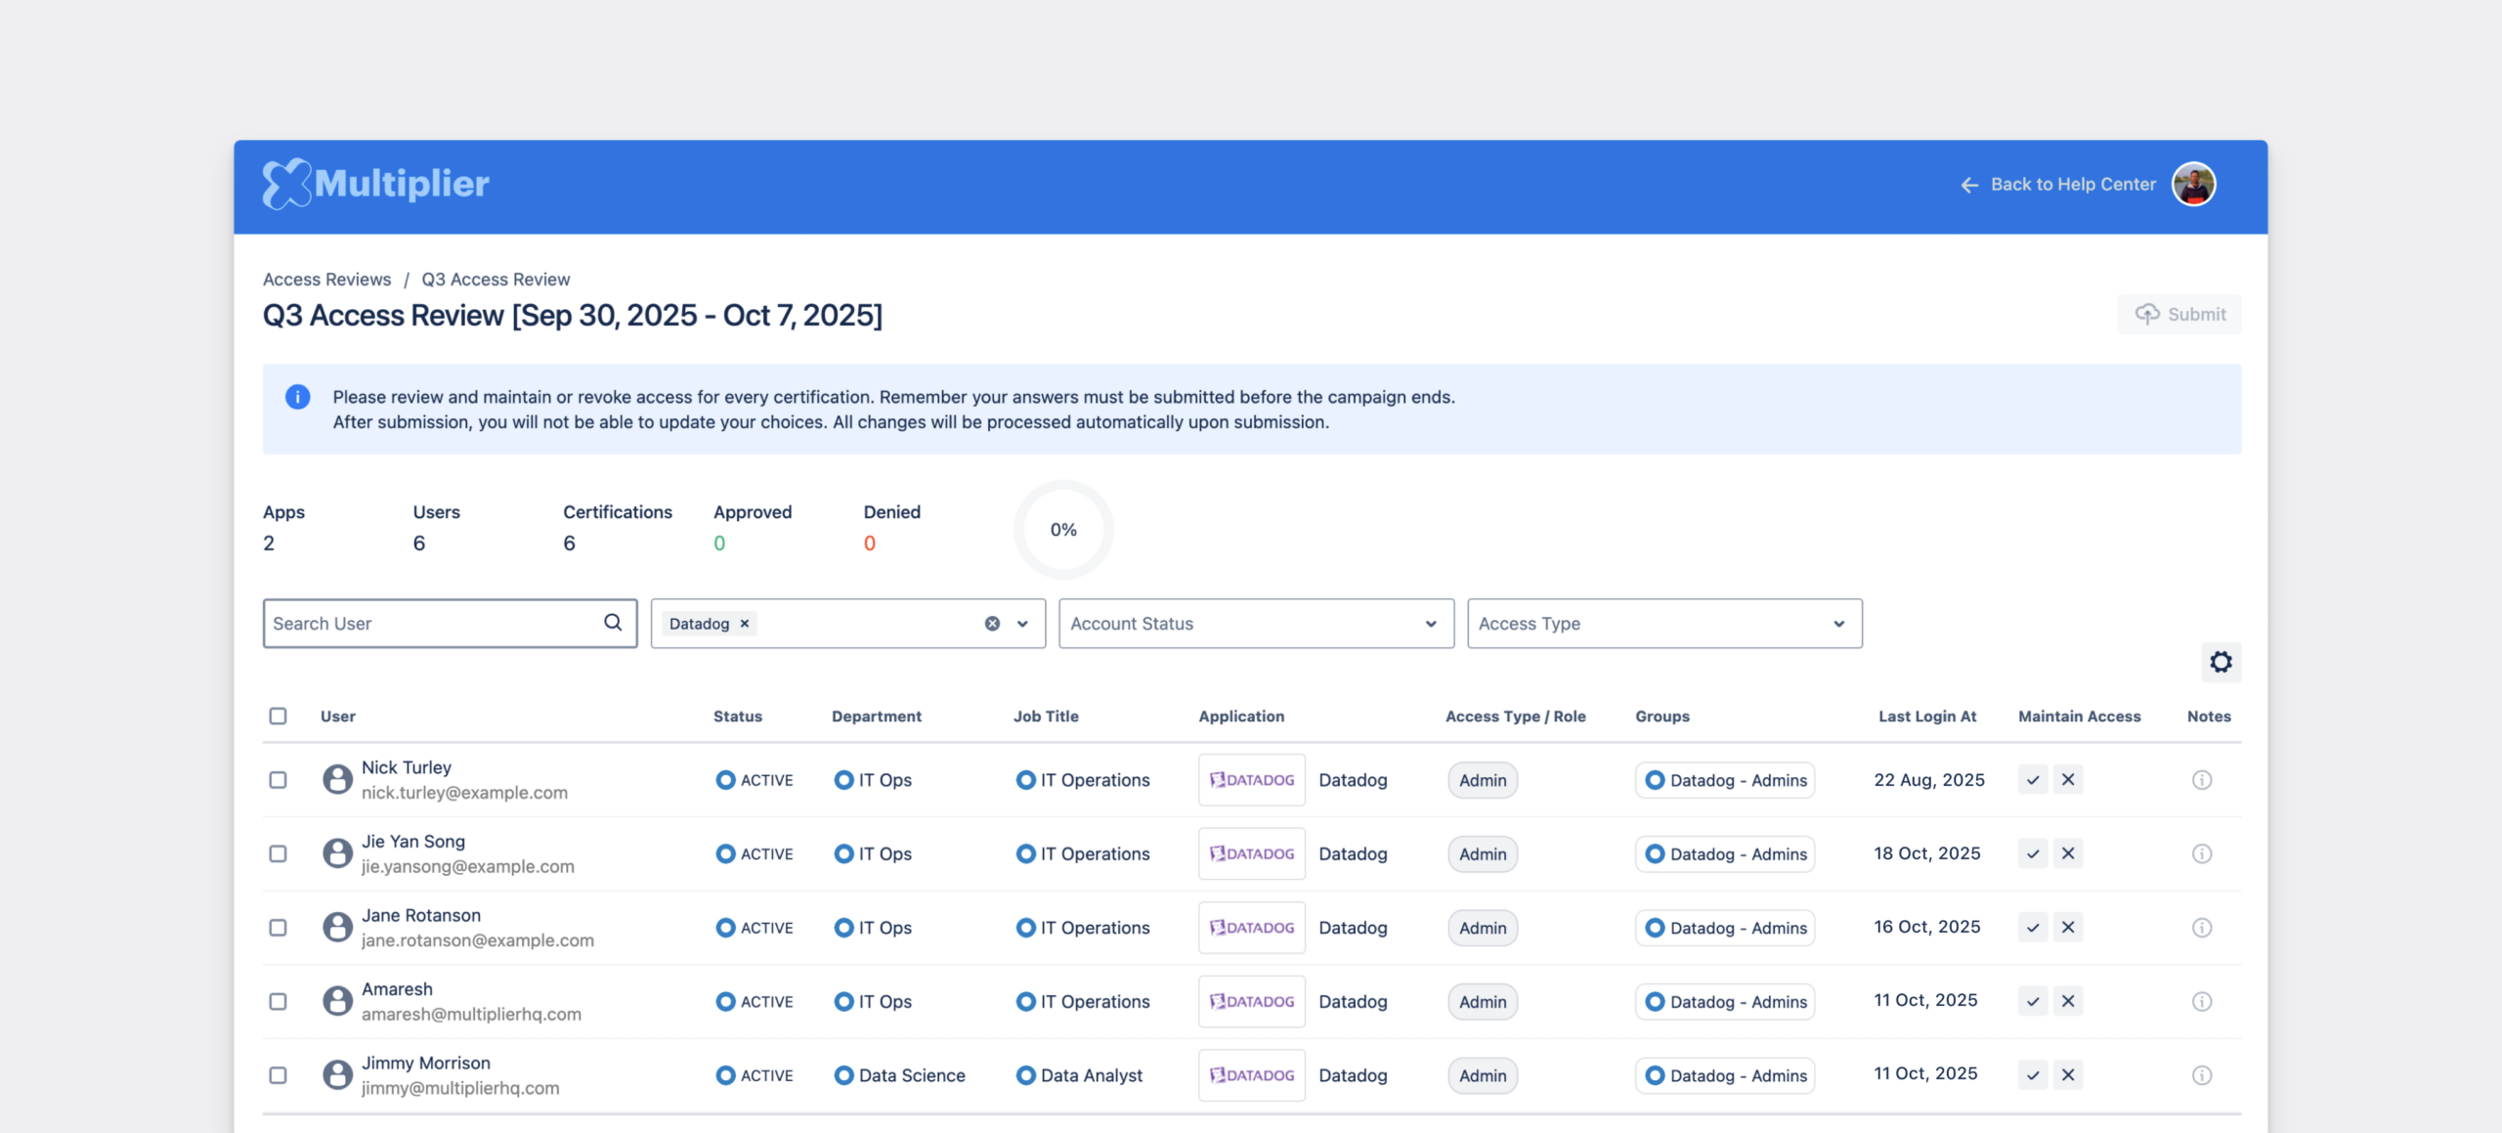Approve access for Nick Turley checkmark
This screenshot has width=2502, height=1133.
point(2033,780)
